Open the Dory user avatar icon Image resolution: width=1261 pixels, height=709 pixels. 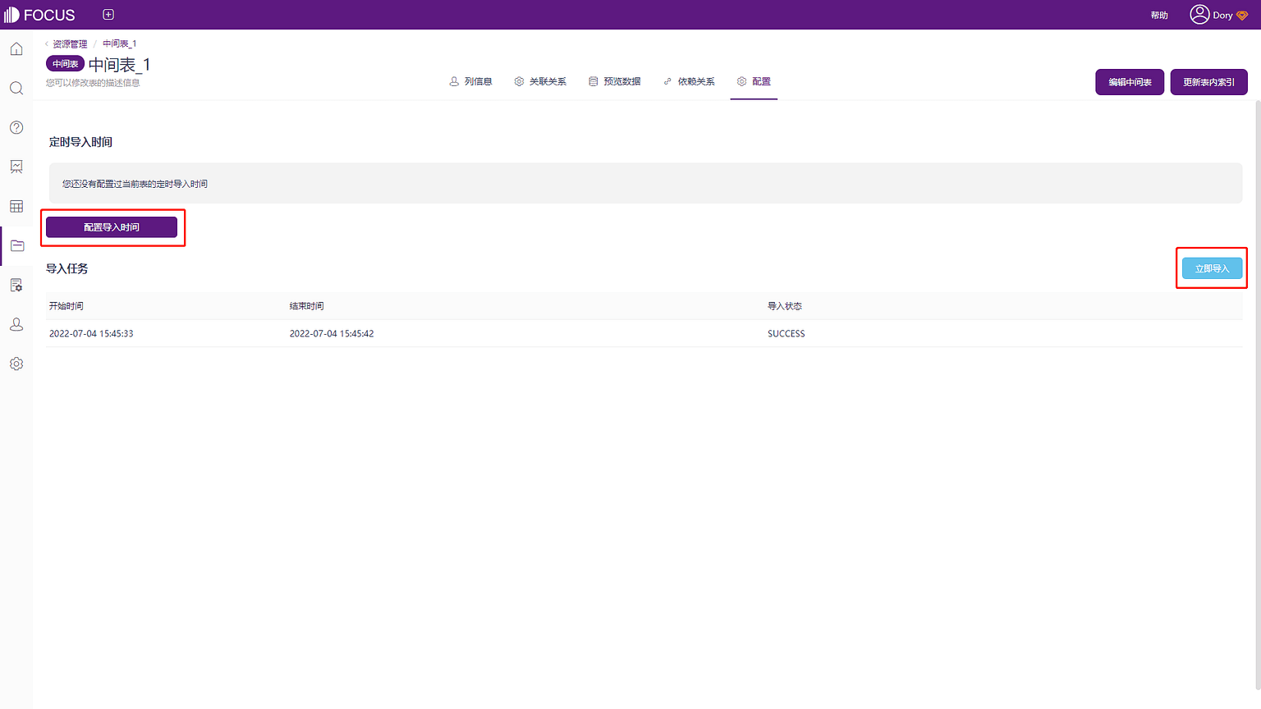(1199, 15)
